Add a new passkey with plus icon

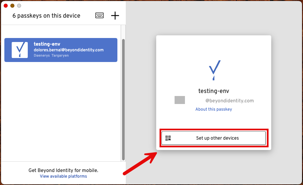pos(115,15)
